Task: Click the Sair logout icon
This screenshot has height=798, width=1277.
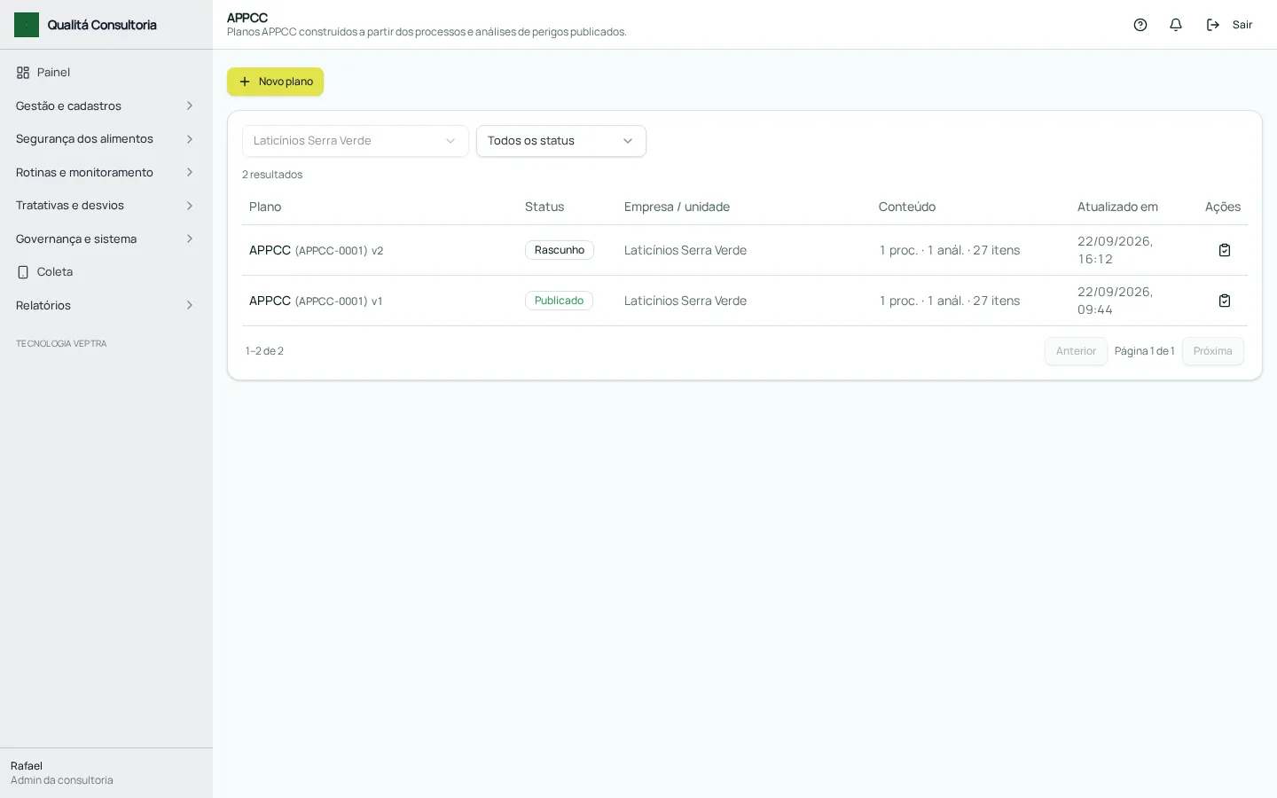Action: 1213,25
